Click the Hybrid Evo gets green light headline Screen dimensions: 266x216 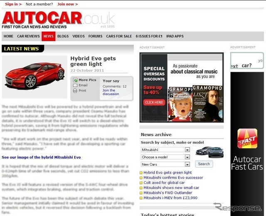93,61
